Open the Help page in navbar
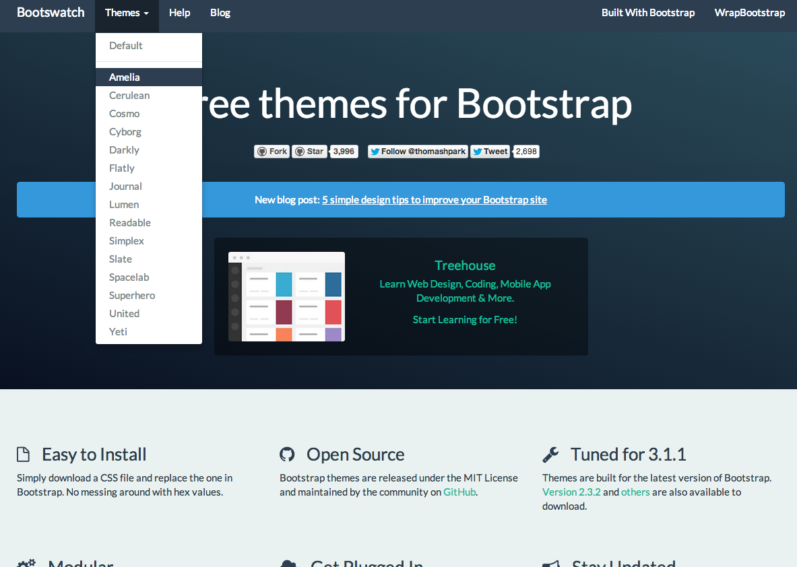The width and height of the screenshot is (797, 567). point(179,13)
